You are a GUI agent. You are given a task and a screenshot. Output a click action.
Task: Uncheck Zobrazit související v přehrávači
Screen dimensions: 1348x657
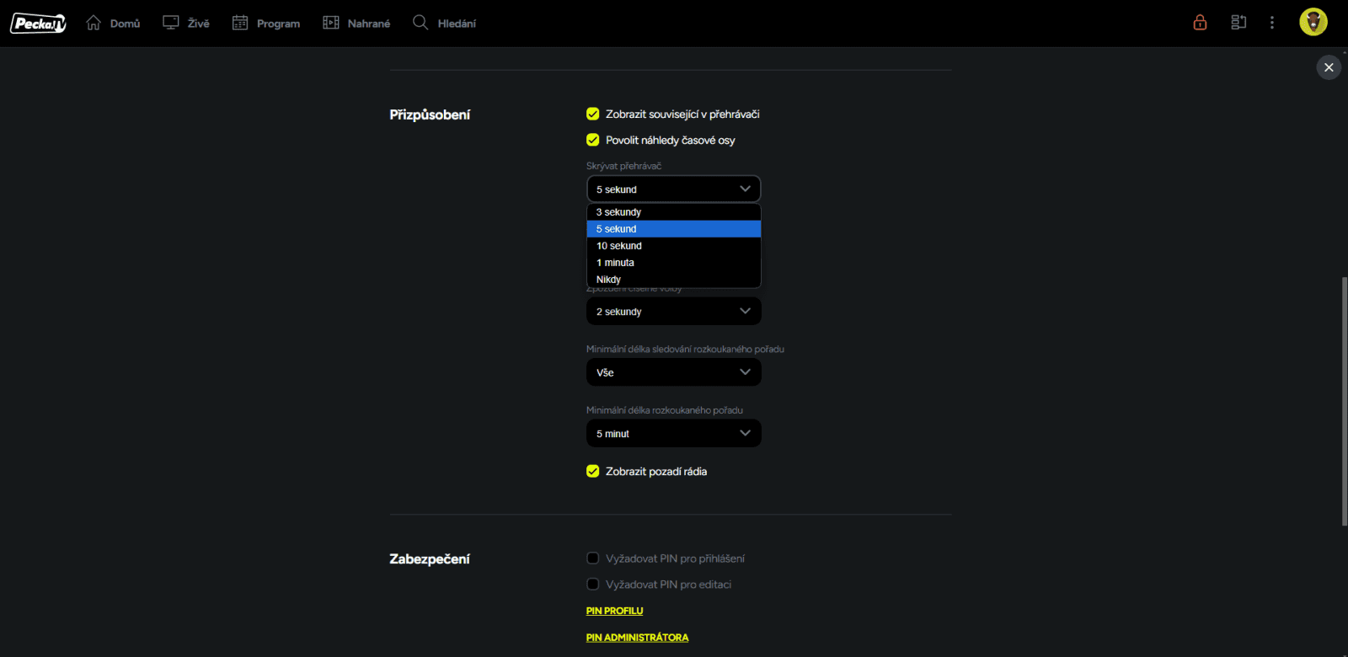pyautogui.click(x=593, y=114)
